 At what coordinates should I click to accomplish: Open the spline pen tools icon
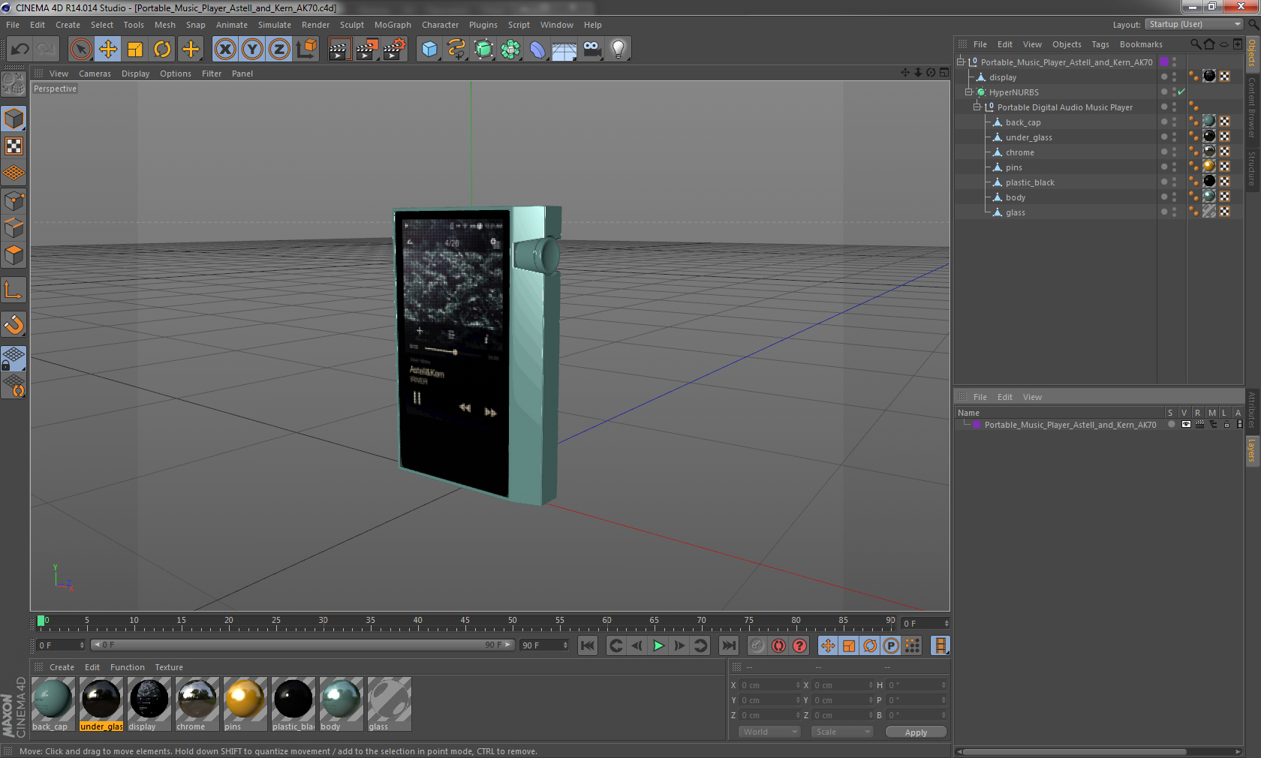[456, 50]
